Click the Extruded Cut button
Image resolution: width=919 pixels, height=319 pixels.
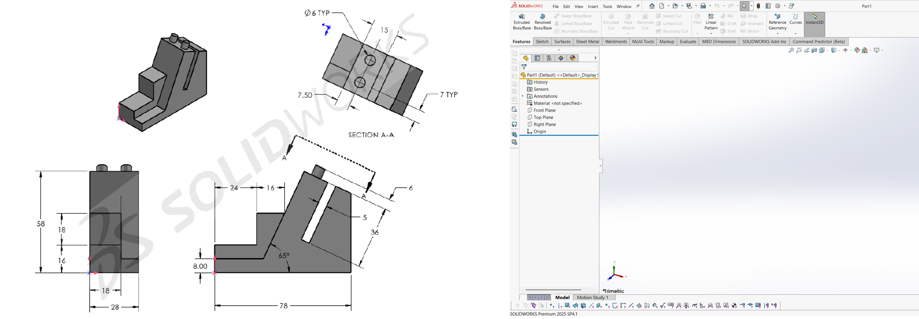coord(611,22)
